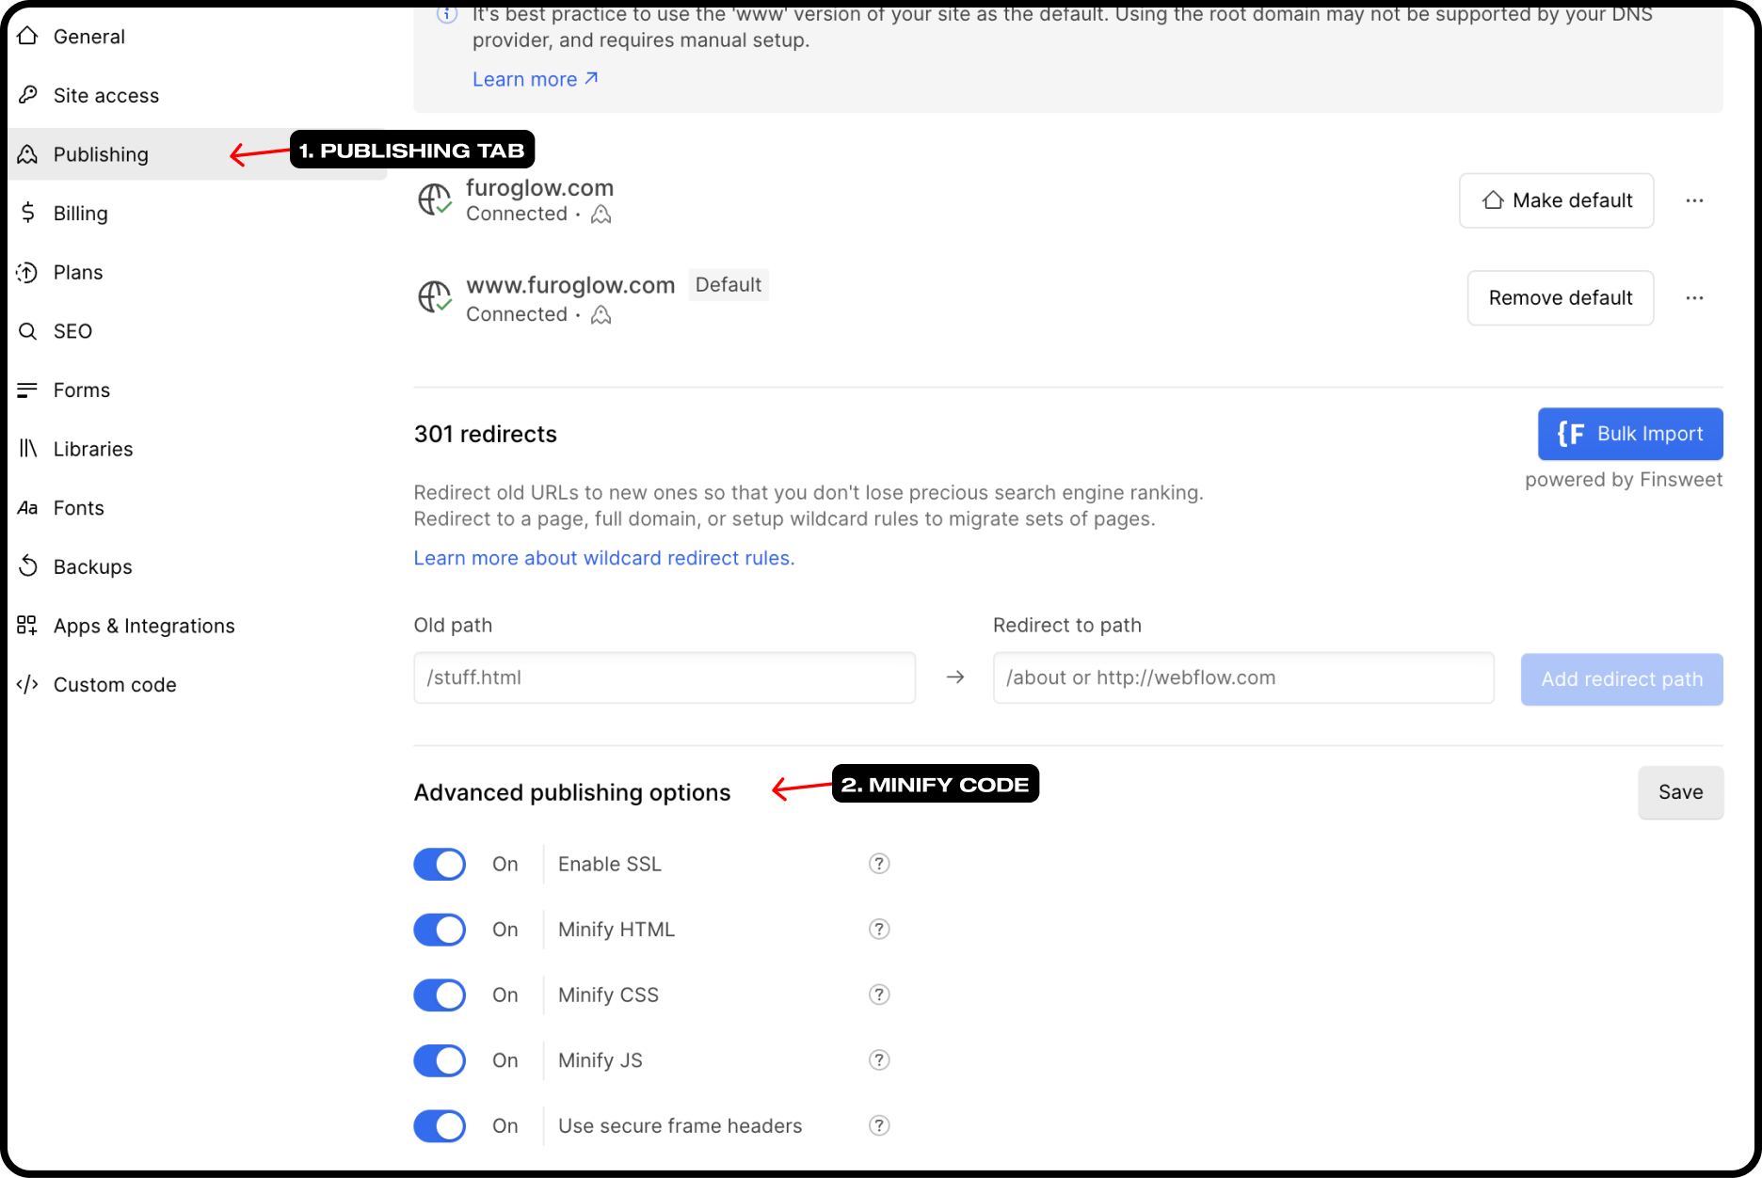Focus the Old path input field
The height and width of the screenshot is (1178, 1762).
pyautogui.click(x=665, y=677)
